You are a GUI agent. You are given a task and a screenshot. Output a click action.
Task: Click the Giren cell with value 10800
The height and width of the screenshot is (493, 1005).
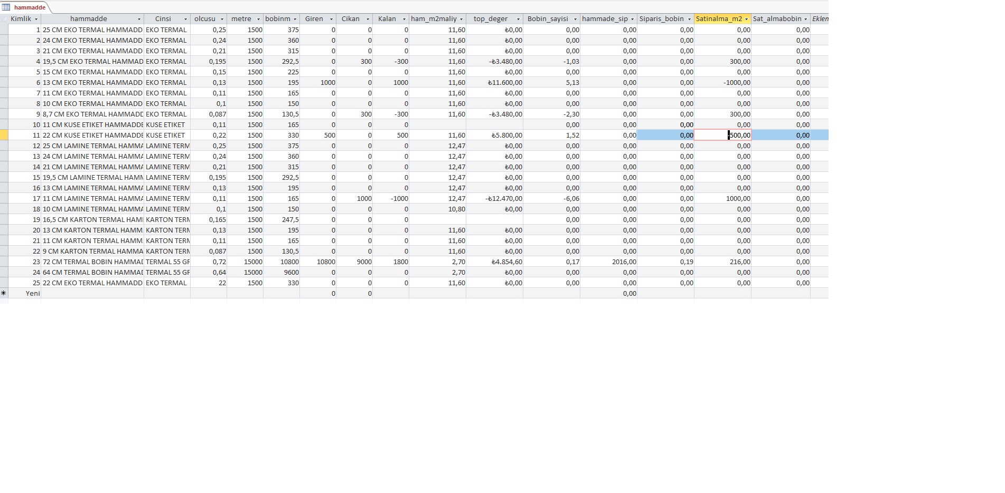[318, 262]
